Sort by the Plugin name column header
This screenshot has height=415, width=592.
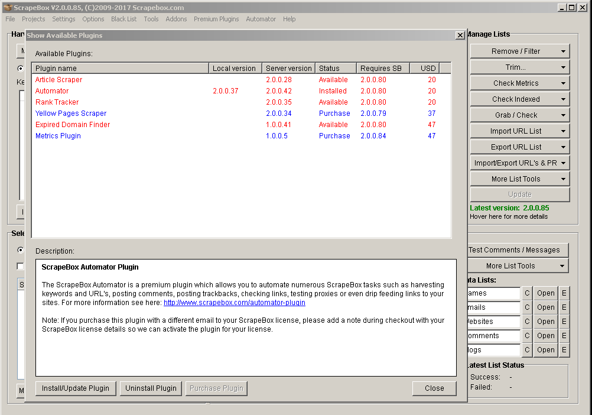coord(120,69)
